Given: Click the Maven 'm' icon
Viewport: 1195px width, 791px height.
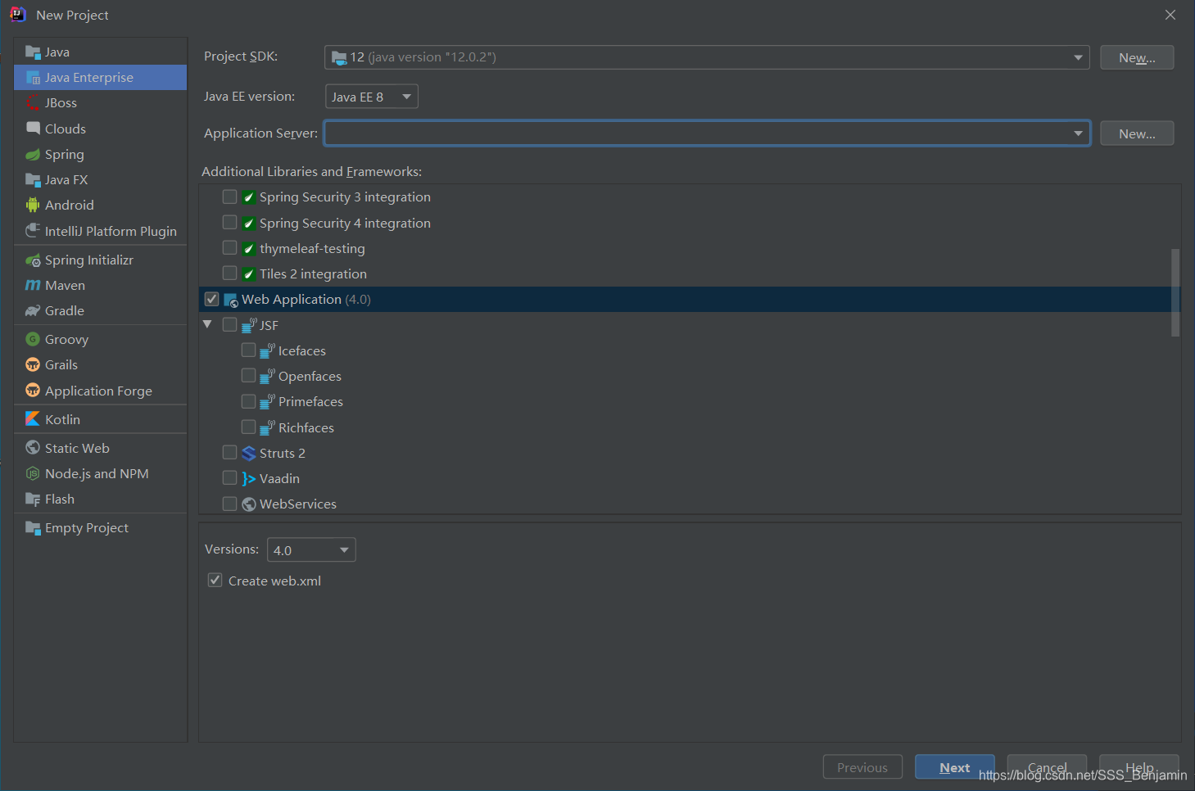Looking at the screenshot, I should click(33, 286).
